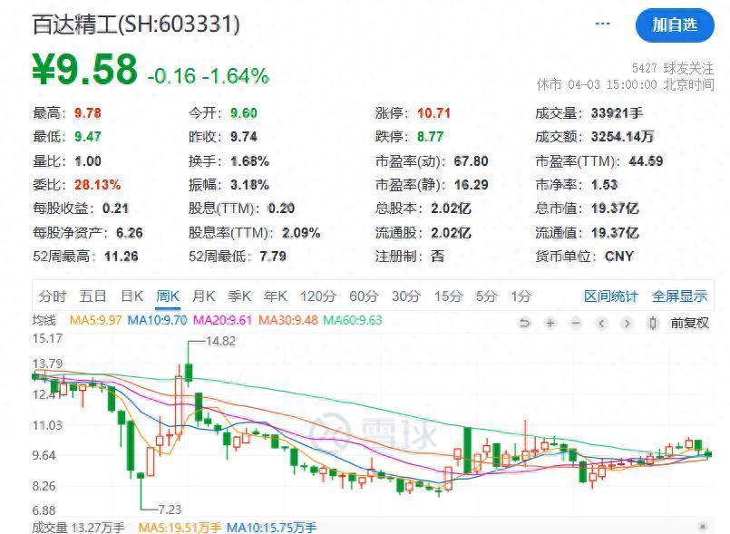Click the candlestick chart style icon
The height and width of the screenshot is (534, 730).
point(653,323)
